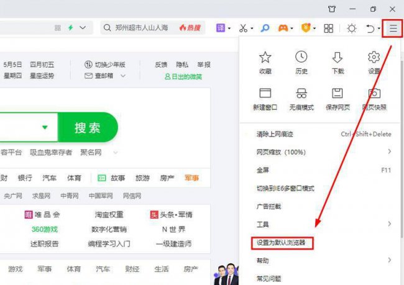Expand 查邮箱 mailbox dropdown chevron
404x285 pixels.
pyautogui.click(x=123, y=76)
